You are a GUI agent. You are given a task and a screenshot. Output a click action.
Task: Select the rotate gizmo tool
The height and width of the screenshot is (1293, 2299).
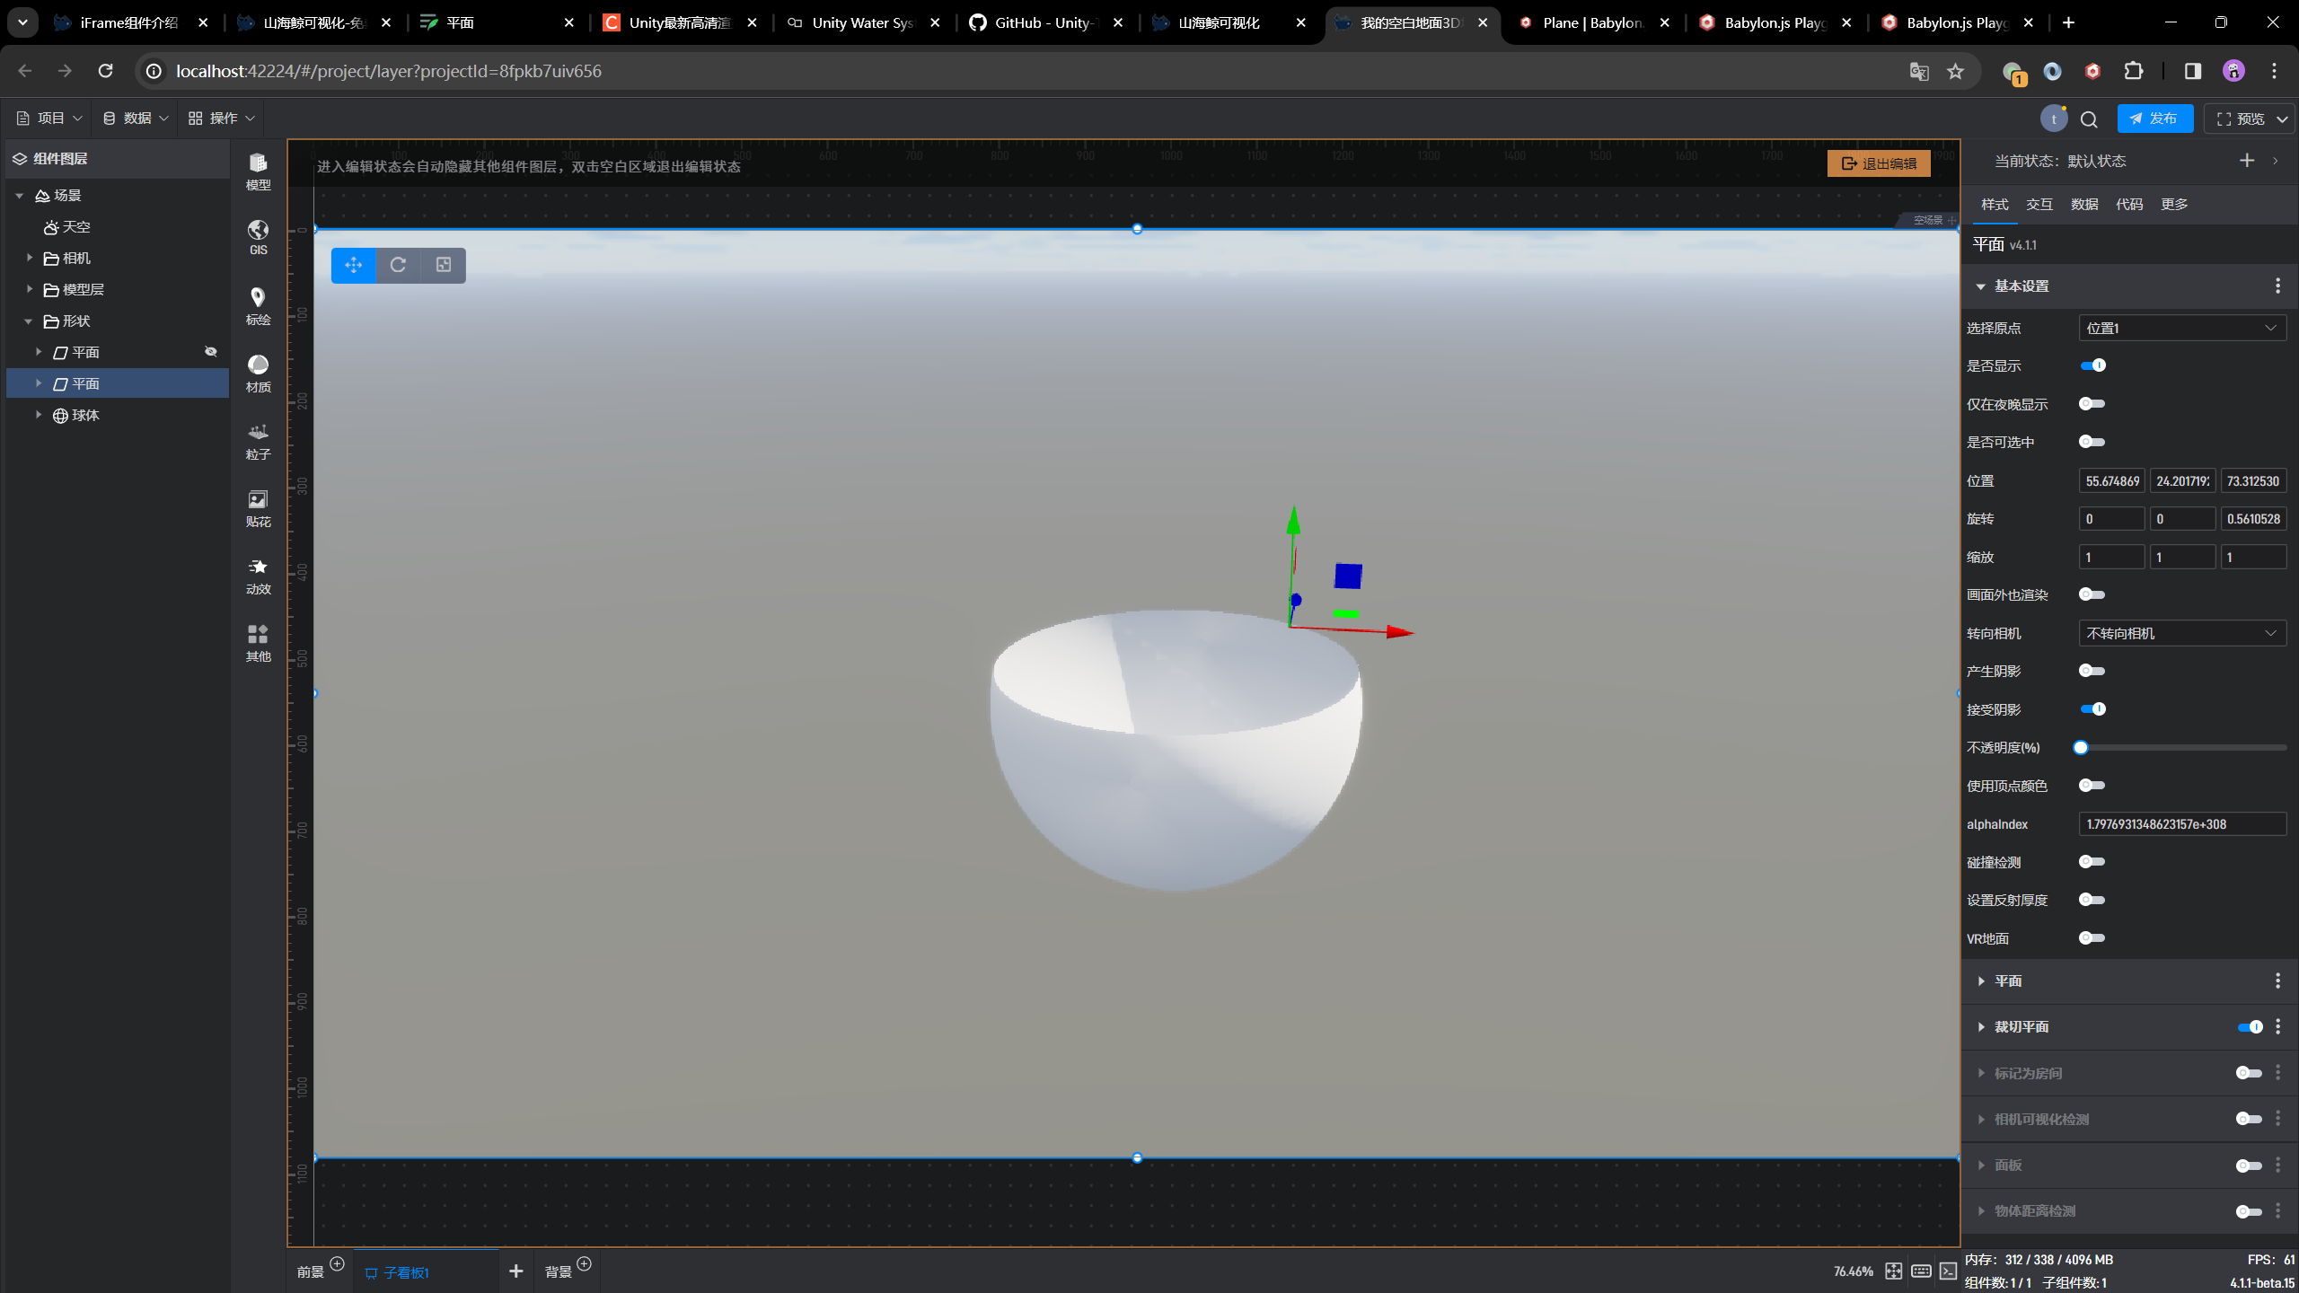click(398, 265)
